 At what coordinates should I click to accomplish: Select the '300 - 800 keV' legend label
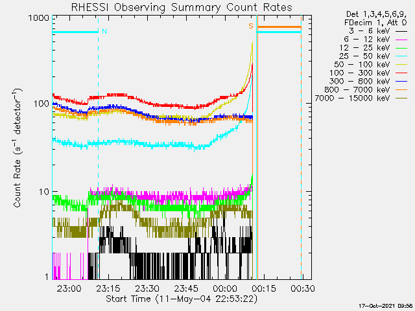click(359, 82)
